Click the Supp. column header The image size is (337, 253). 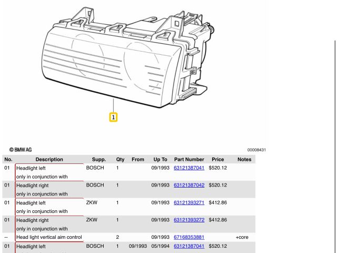click(x=99, y=159)
